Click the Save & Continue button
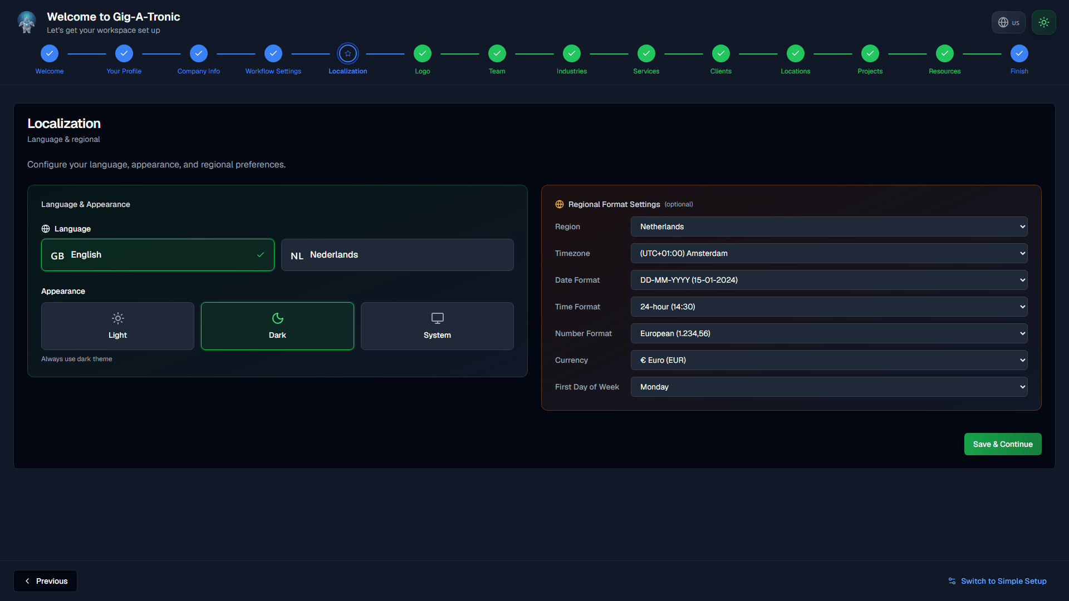 click(x=1003, y=444)
